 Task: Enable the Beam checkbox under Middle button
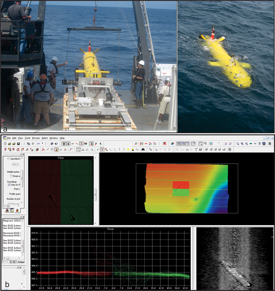11,176
